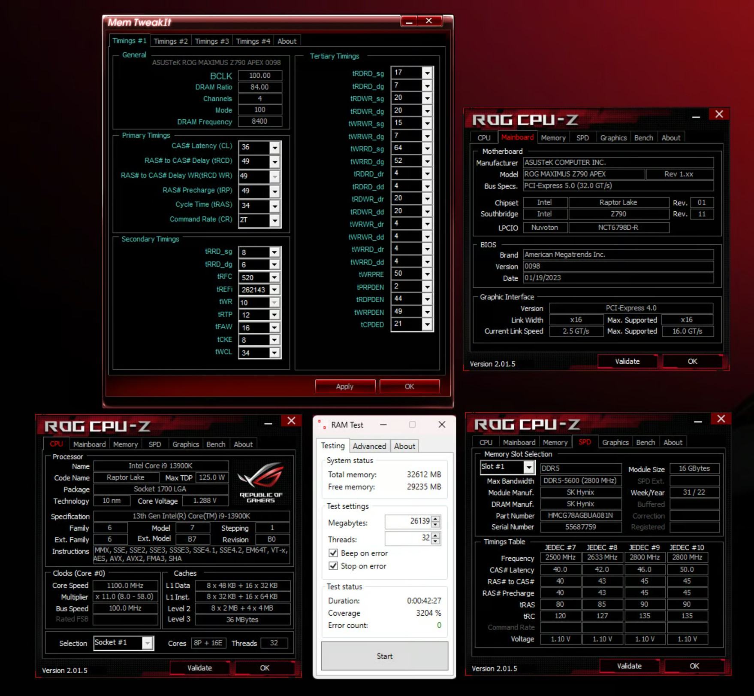Select Bench tab in the CPU-Z CPU window

click(216, 444)
